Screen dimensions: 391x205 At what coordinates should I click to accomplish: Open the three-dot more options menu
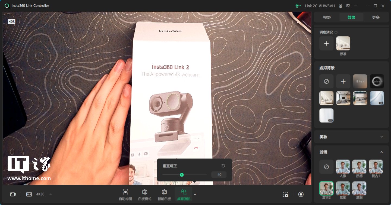pyautogui.click(x=356, y=6)
